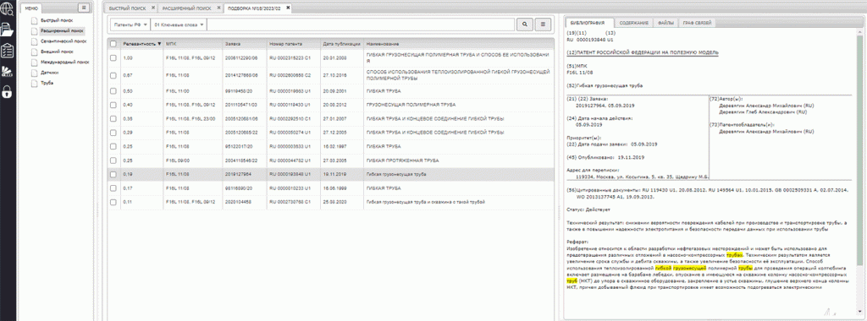Toggle the select-all checkbox in table header

click(x=113, y=44)
